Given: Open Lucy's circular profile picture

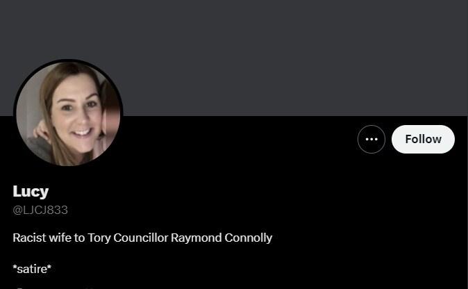Looking at the screenshot, I should (68, 114).
